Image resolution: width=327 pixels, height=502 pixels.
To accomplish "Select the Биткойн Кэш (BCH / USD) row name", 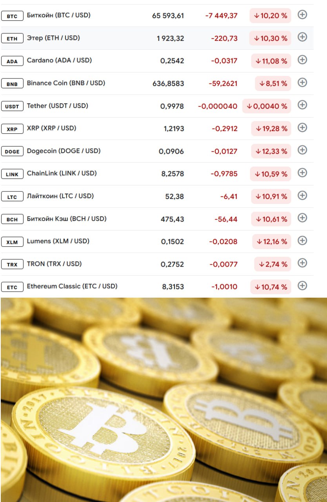I will coord(67,218).
